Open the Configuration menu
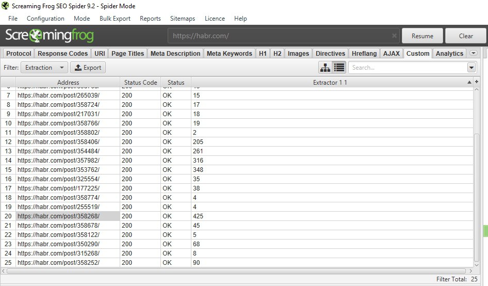Screen dimensions: 488x286 [x=45, y=19]
